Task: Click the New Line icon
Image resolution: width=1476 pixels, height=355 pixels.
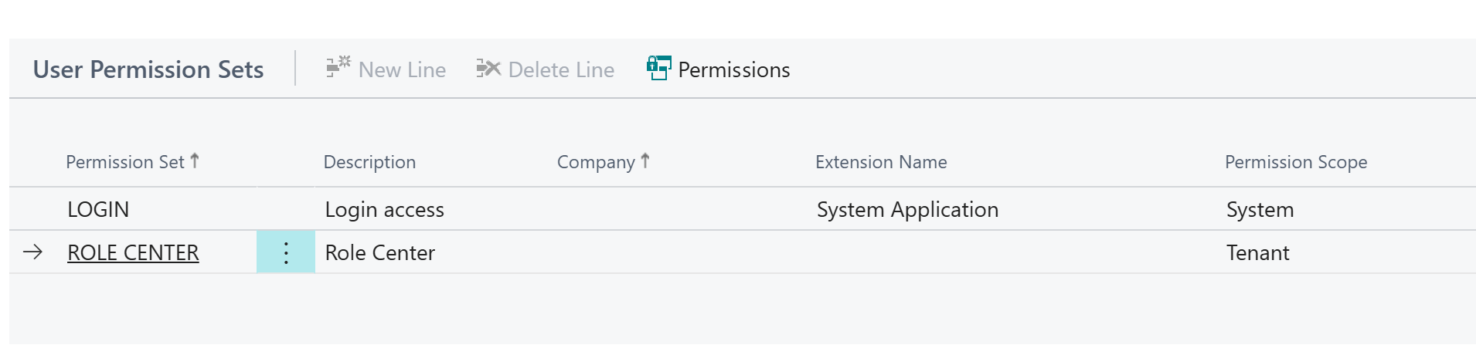Action: pos(338,68)
